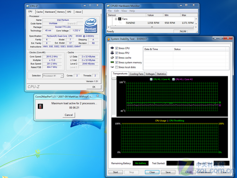Switch to the Cooling Fans tab

(137, 74)
